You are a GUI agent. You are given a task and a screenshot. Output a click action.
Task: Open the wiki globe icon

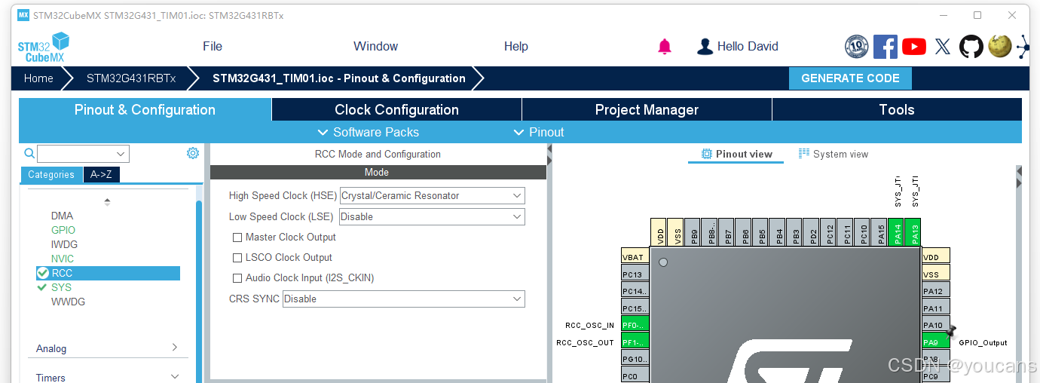pos(999,46)
